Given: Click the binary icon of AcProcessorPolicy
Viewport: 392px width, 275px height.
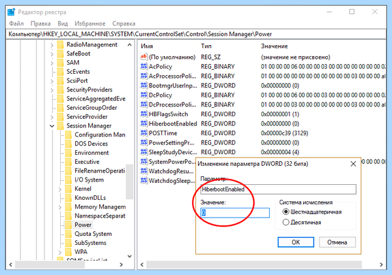Looking at the screenshot, I should tap(144, 76).
